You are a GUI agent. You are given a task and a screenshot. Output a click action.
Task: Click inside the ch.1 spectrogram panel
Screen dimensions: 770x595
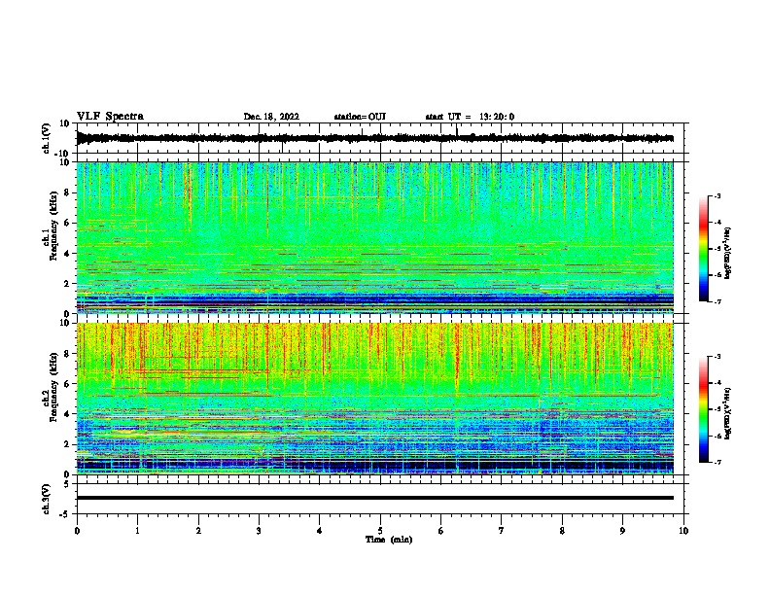pos(374,237)
